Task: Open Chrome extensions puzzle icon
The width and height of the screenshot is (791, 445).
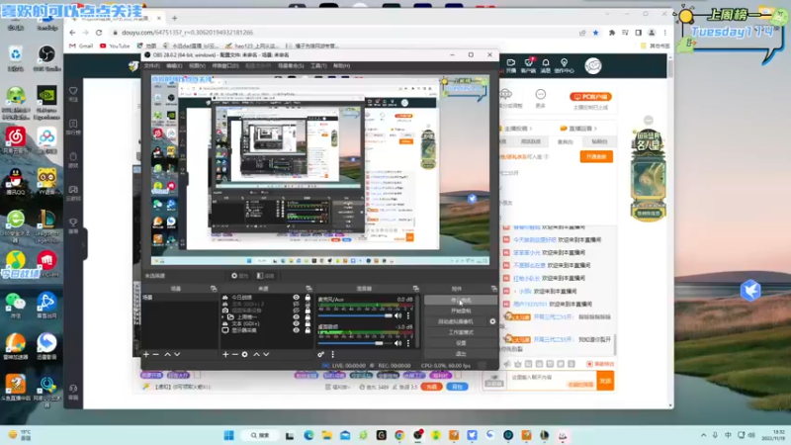Action: [612, 33]
